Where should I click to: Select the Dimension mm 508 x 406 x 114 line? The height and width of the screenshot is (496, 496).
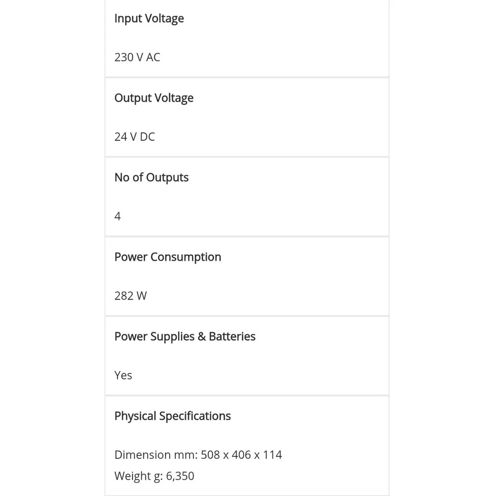tap(198, 455)
